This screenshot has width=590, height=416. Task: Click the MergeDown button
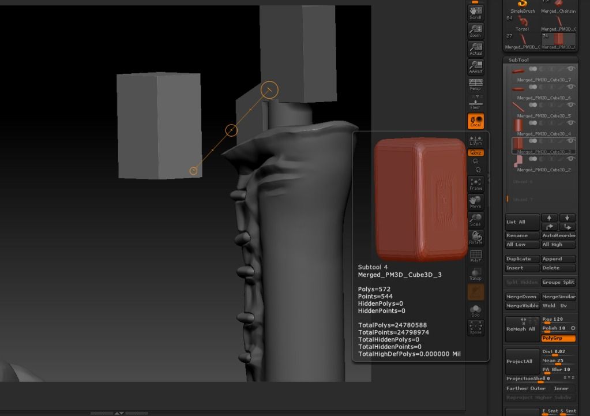(x=521, y=297)
